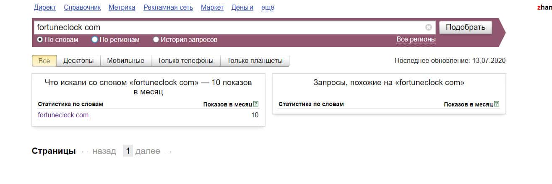Select the "По словам" radio option
Screen dimensions: 552x184
pyautogui.click(x=40, y=40)
